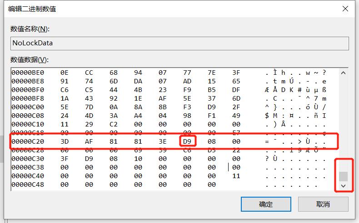Select byte F3 in row 00000C00
The width and height of the screenshot is (359, 223).
coord(187,107)
